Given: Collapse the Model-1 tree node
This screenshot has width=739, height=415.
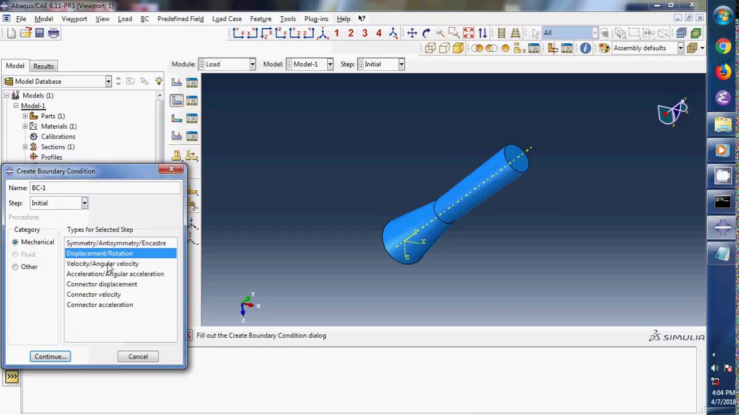Looking at the screenshot, I should [16, 106].
